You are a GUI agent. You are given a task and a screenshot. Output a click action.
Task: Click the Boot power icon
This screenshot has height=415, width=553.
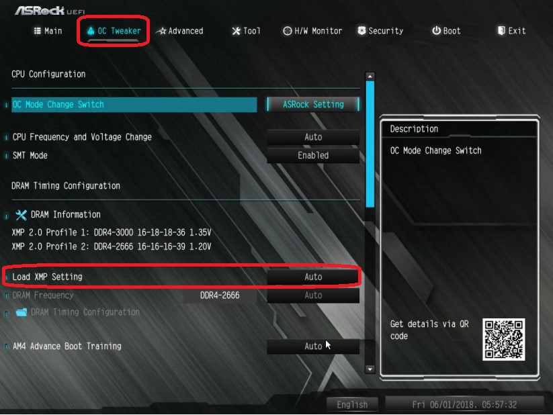[436, 31]
